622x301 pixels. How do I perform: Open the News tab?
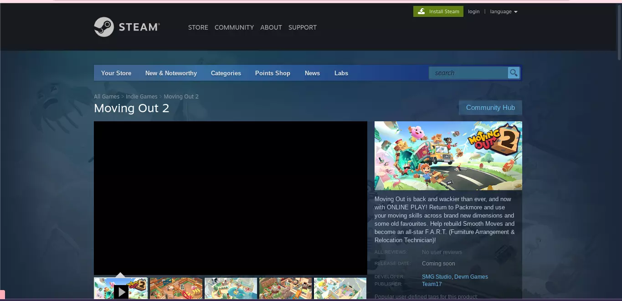coord(312,73)
